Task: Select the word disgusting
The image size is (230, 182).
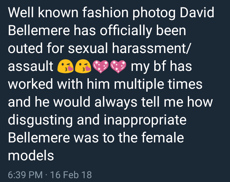Action: 40,120
